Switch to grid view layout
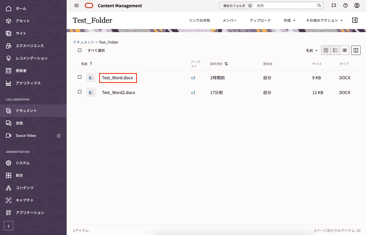This screenshot has height=235, width=366. click(x=326, y=50)
